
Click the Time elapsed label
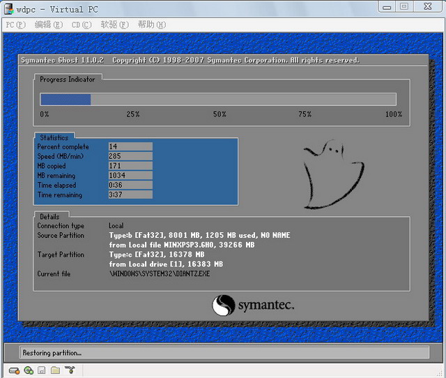pos(56,186)
